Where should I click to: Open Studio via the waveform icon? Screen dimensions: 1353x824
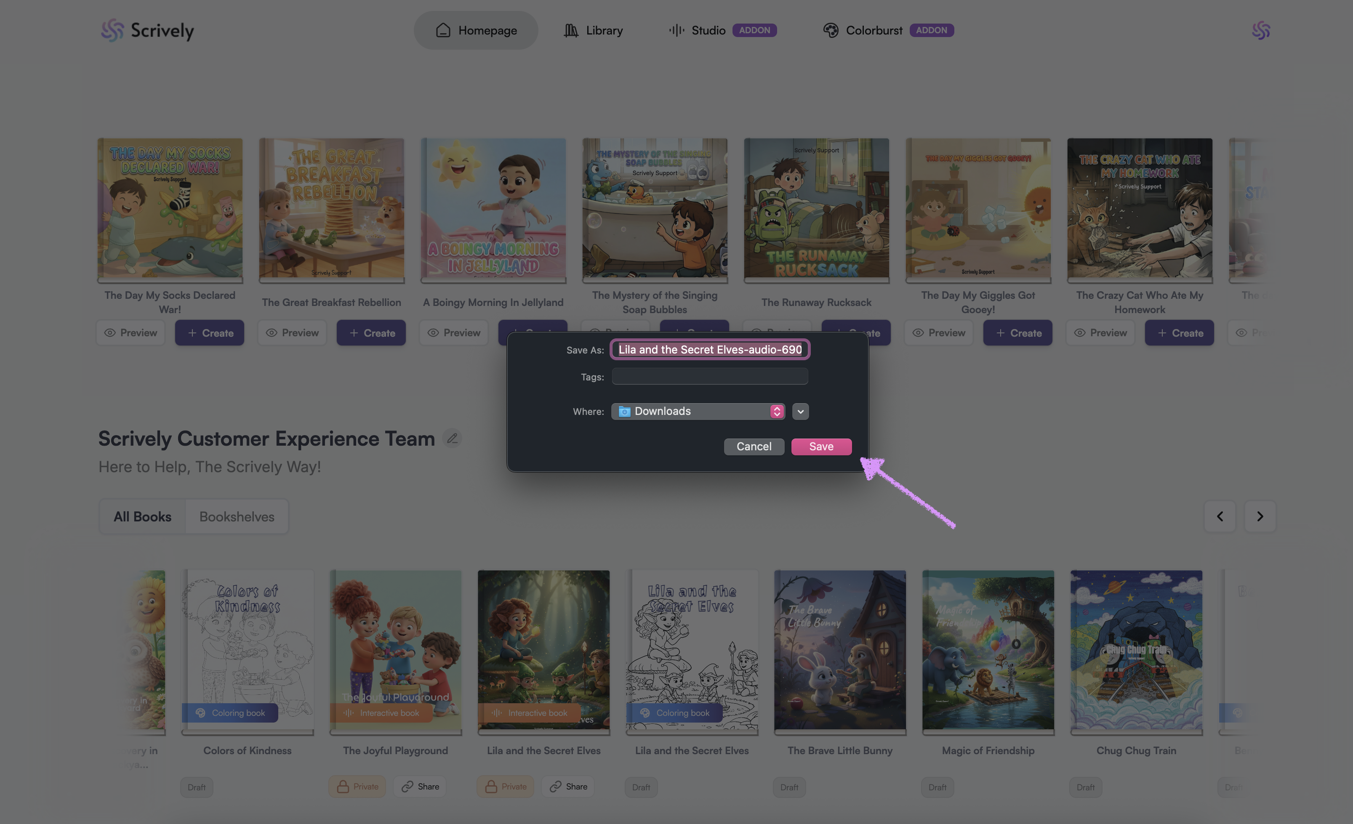676,30
